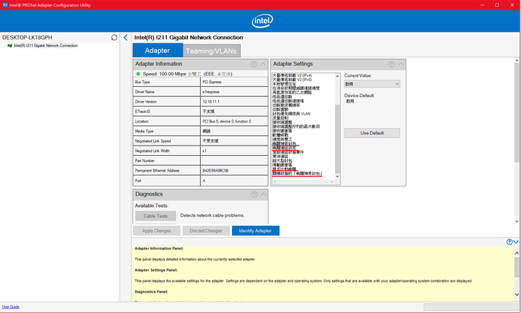The height and width of the screenshot is (313, 522).
Task: Select the V2 (IPv6) offload setting
Action: pyautogui.click(x=292, y=80)
